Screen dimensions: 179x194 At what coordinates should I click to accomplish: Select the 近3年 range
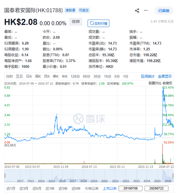click(63, 188)
